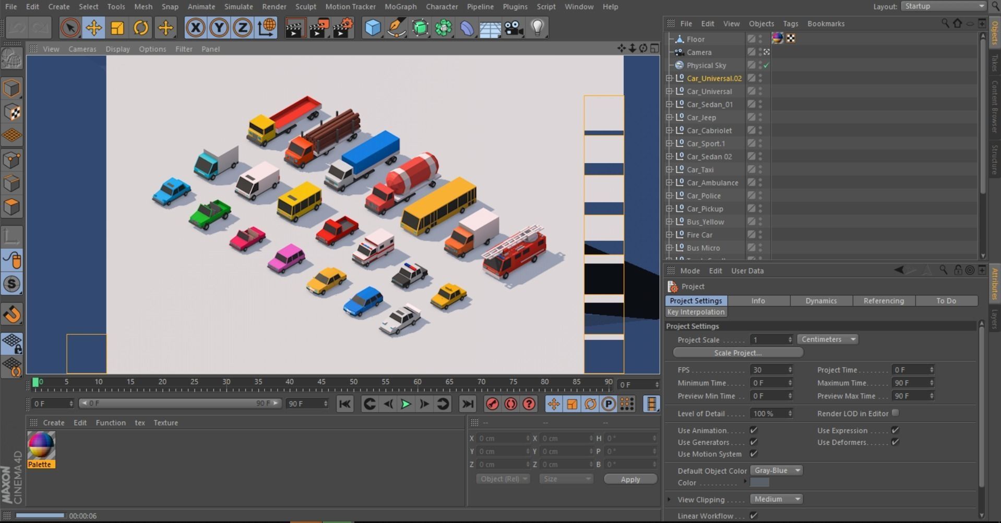Click Scale Project button

point(738,353)
